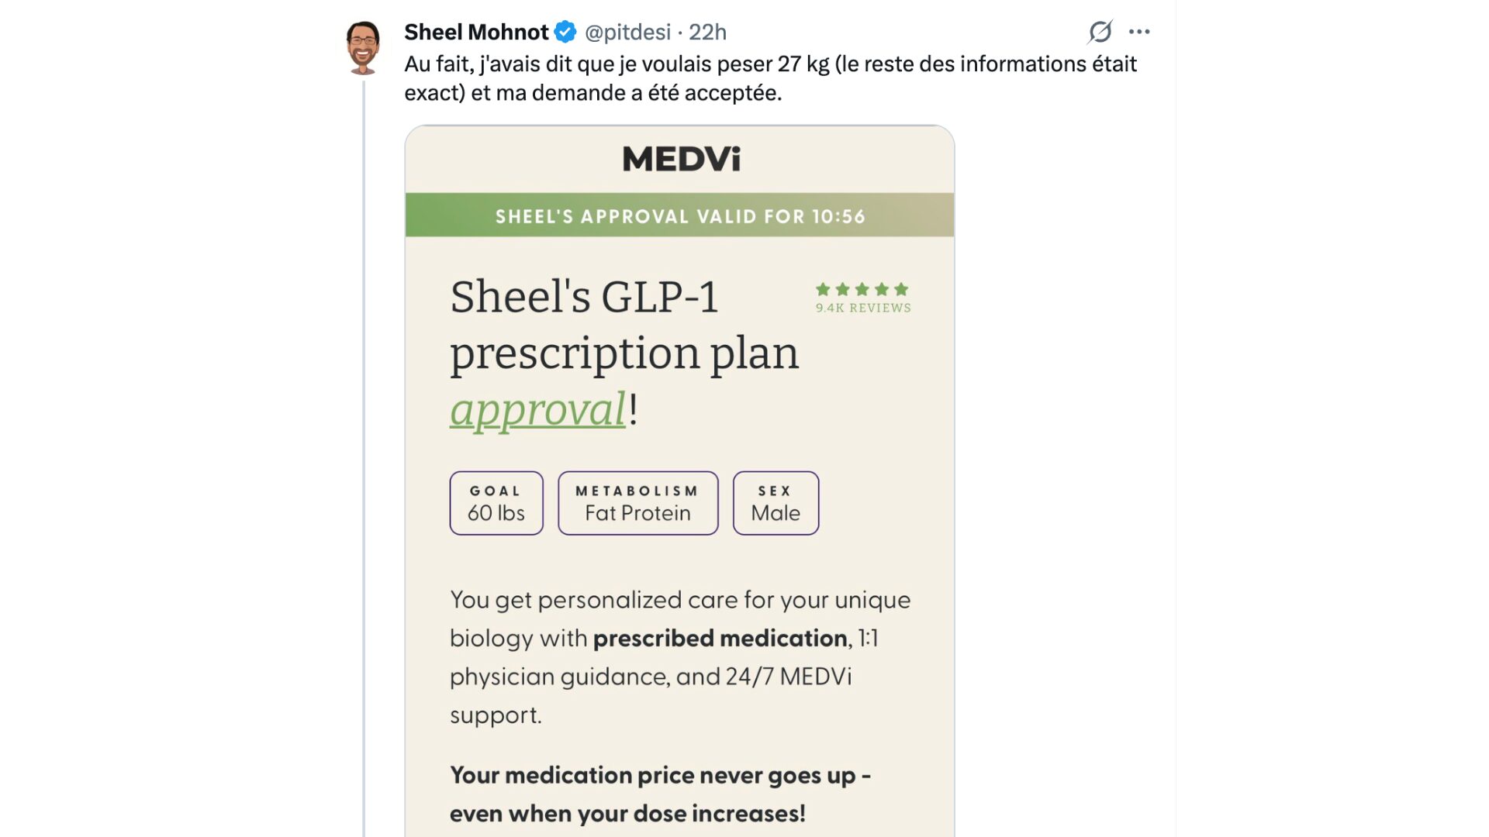
Task: Select the Metabolism Fat Protein box
Action: [637, 503]
